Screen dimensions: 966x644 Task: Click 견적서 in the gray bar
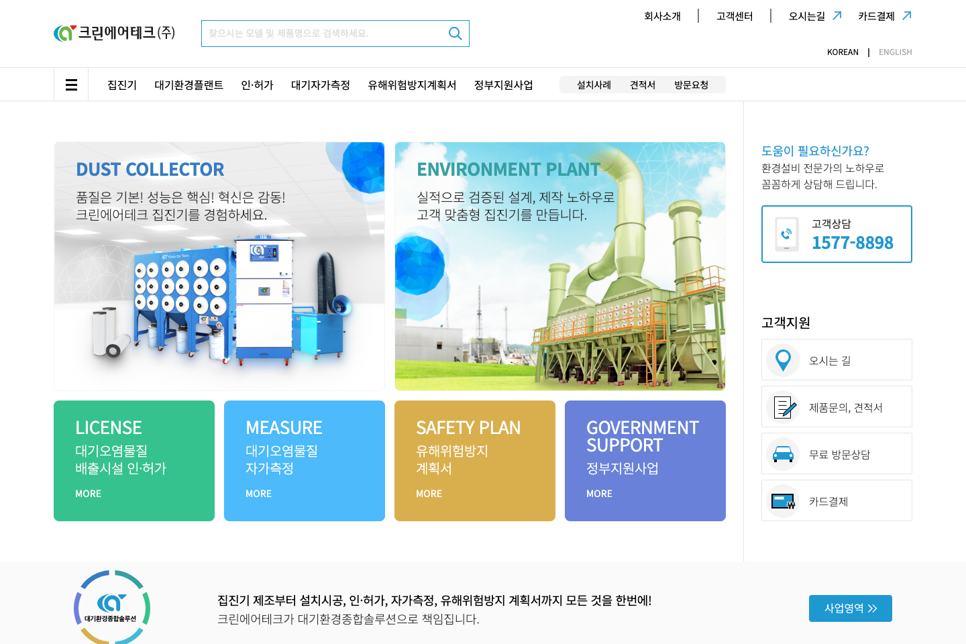(642, 85)
